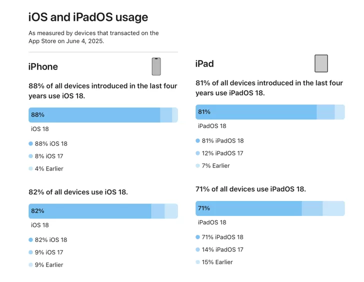Click the iPhone device icon
This screenshot has width=364, height=282.
tap(156, 66)
